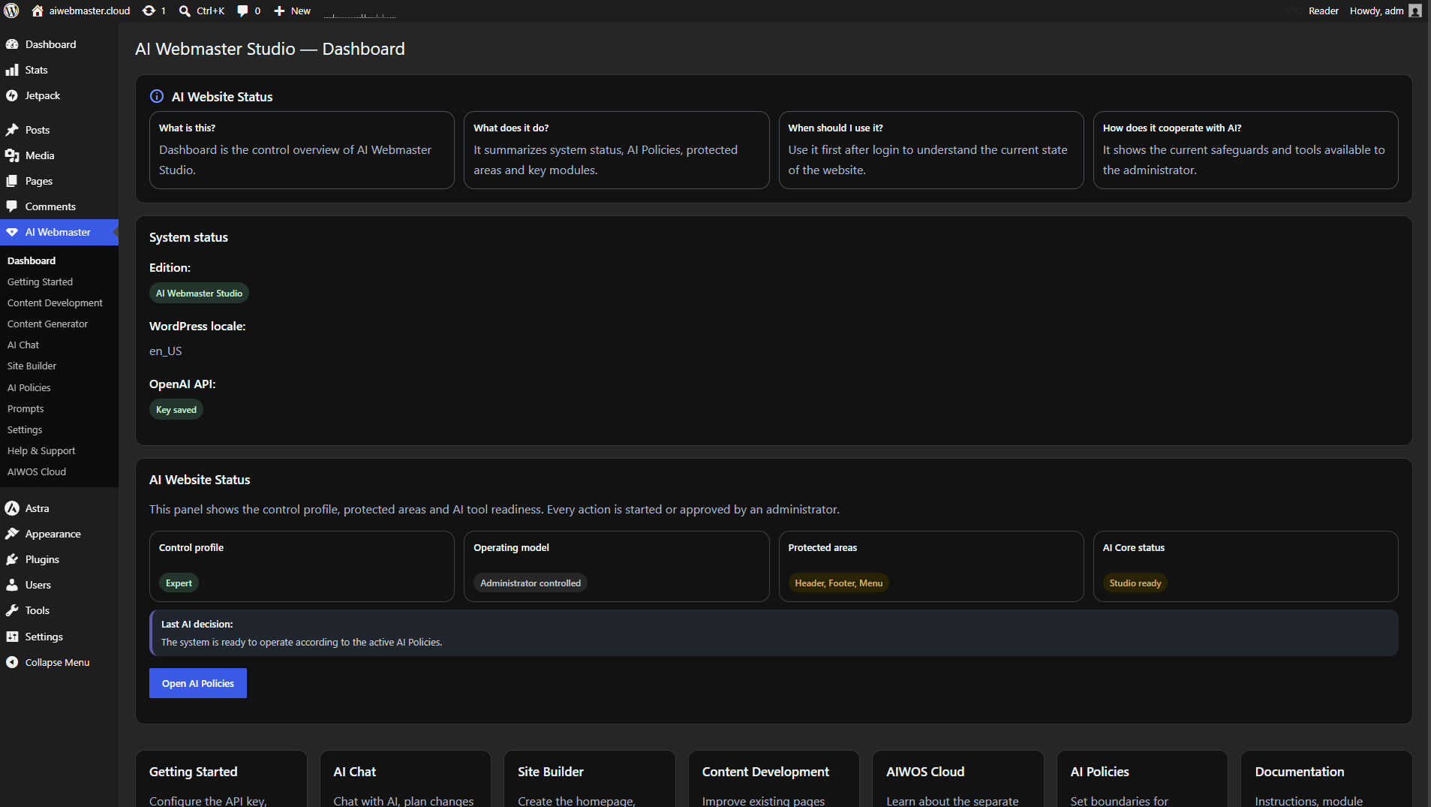Click the WordPress logo icon
The height and width of the screenshot is (807, 1431).
(x=11, y=11)
